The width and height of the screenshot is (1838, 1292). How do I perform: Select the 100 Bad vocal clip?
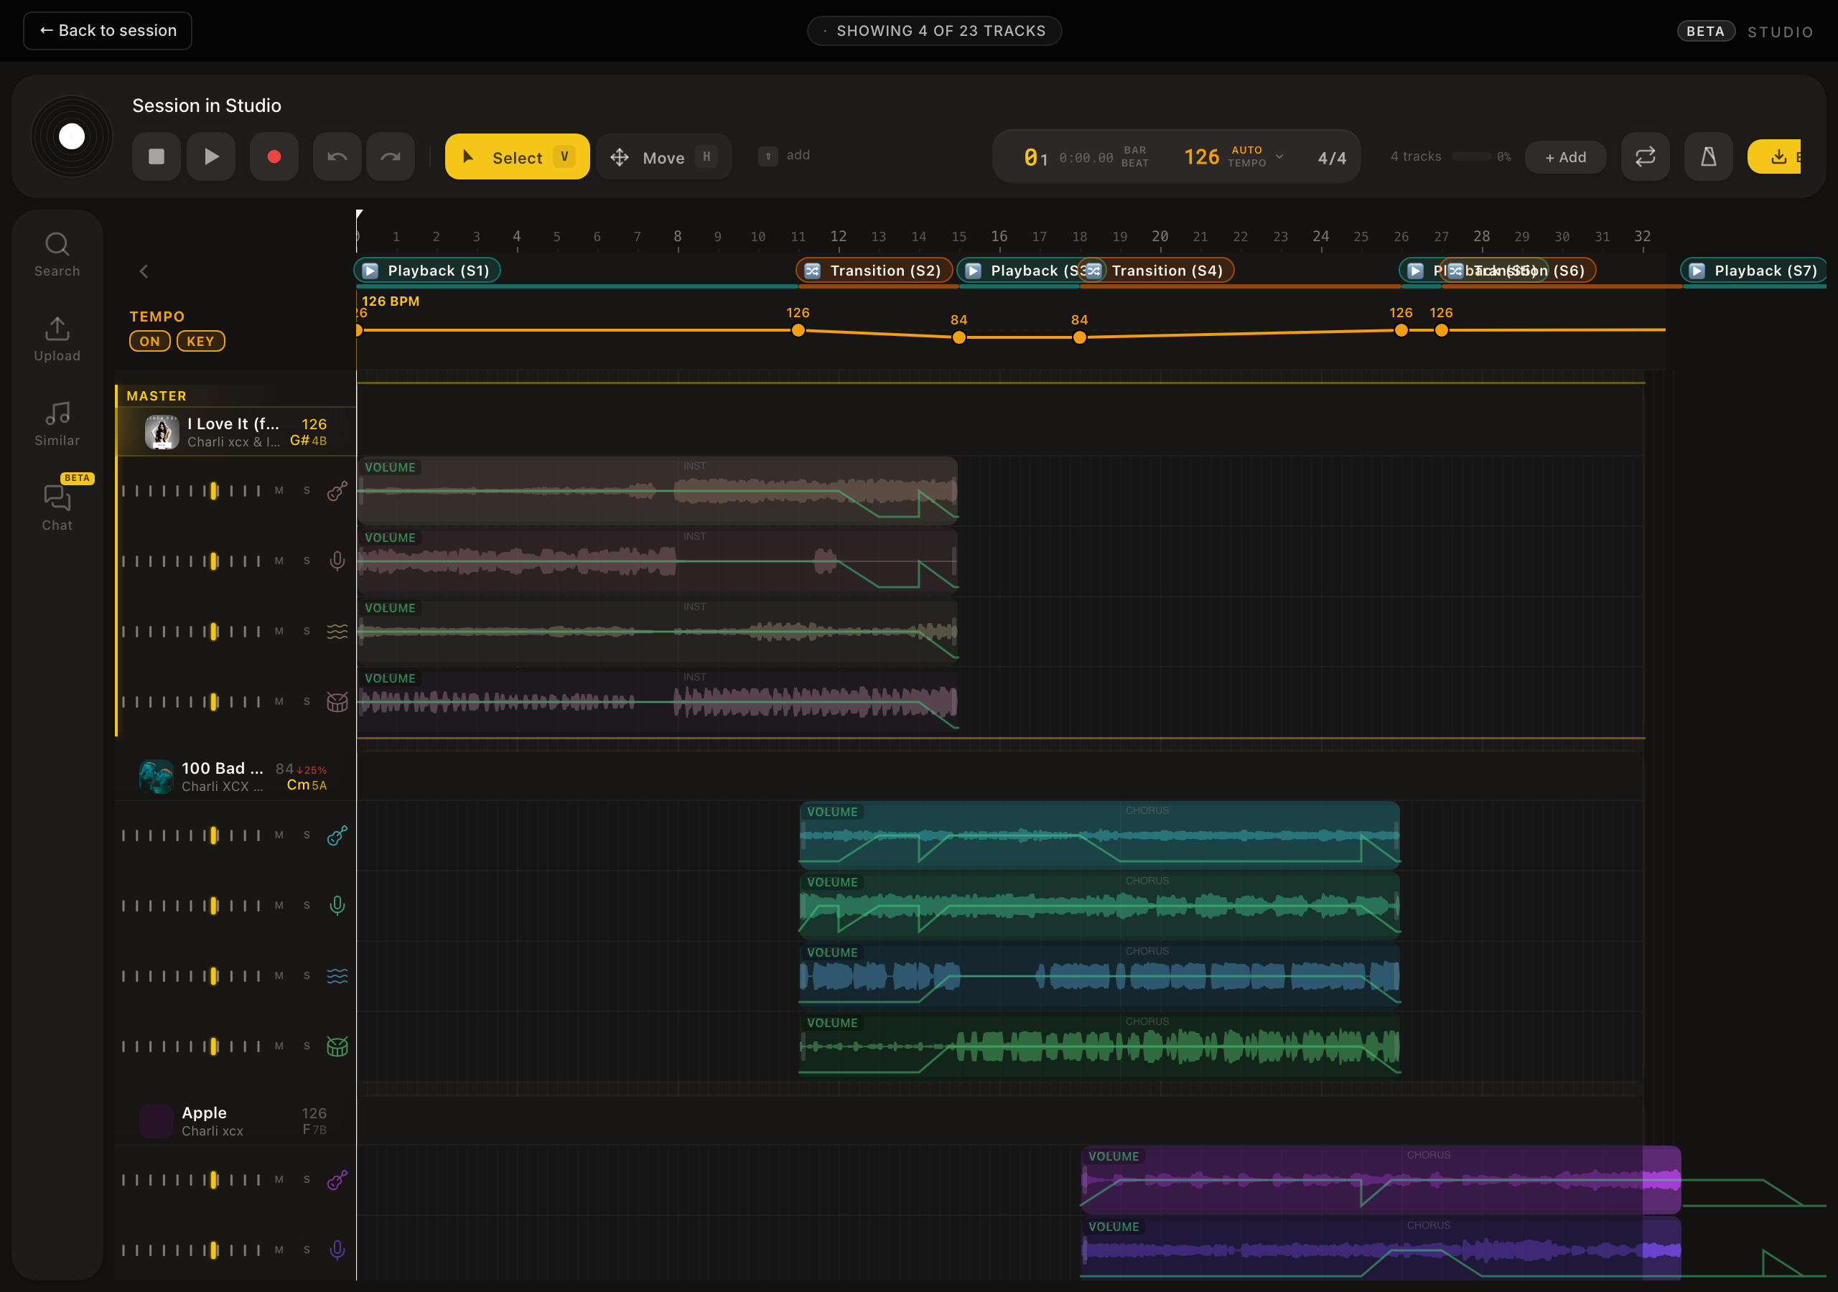tap(1099, 904)
